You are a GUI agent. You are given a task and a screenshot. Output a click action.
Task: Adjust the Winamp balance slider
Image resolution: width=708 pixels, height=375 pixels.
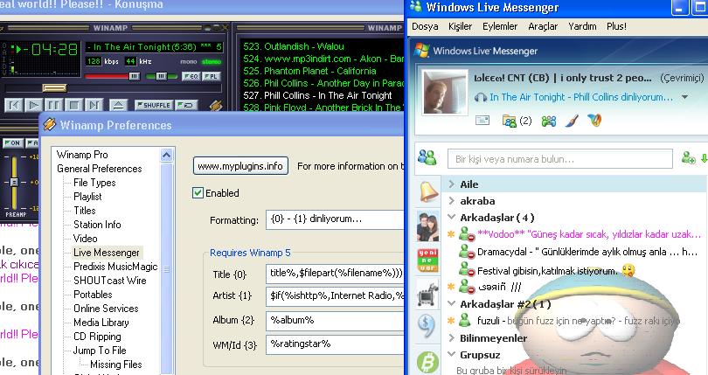[x=161, y=76]
